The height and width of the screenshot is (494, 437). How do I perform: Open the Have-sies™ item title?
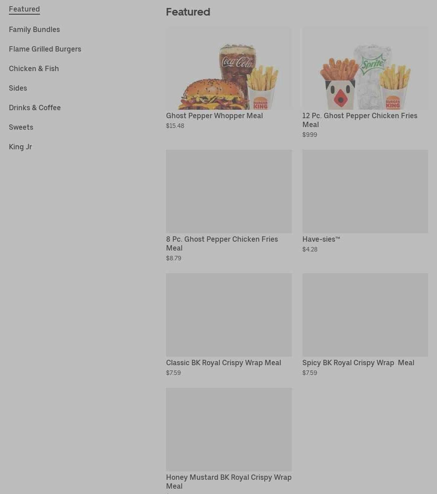pyautogui.click(x=321, y=239)
